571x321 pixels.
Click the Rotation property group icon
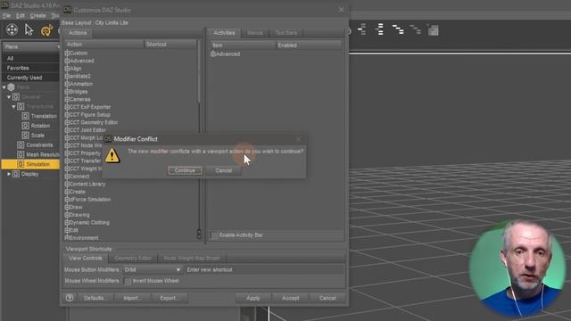click(x=25, y=126)
